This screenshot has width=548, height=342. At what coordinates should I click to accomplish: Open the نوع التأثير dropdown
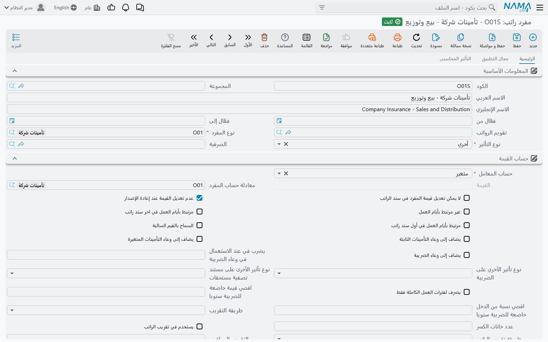tap(279, 144)
